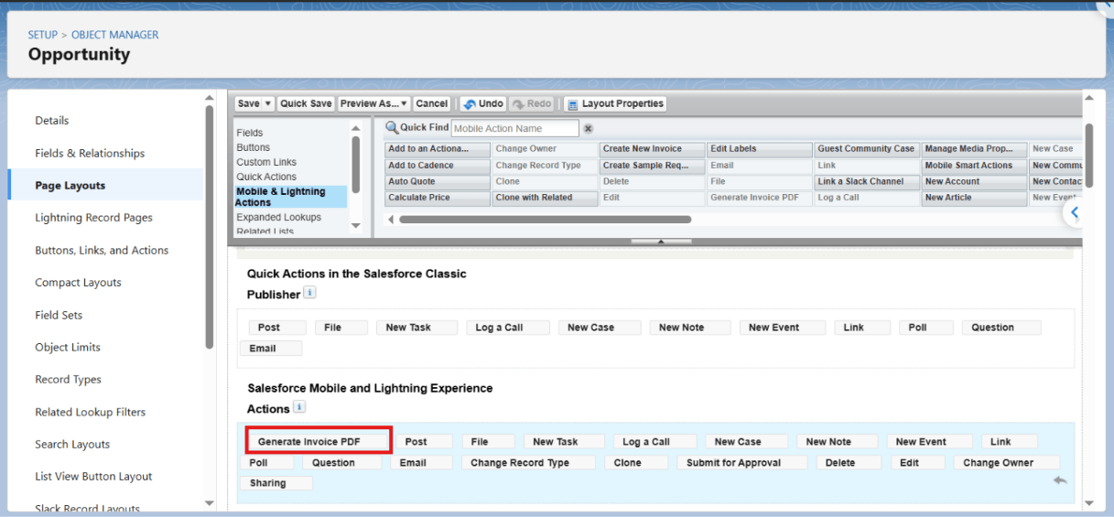The width and height of the screenshot is (1114, 517).
Task: Select Quick Actions palette category
Action: [266, 177]
